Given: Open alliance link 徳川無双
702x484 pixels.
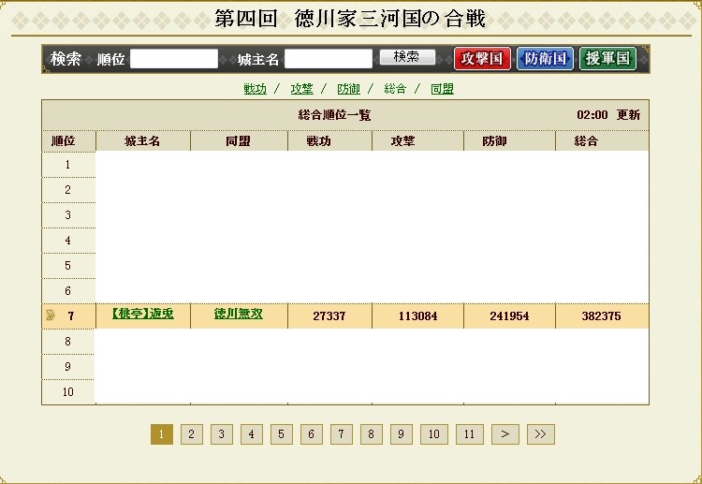Looking at the screenshot, I should point(238,314).
